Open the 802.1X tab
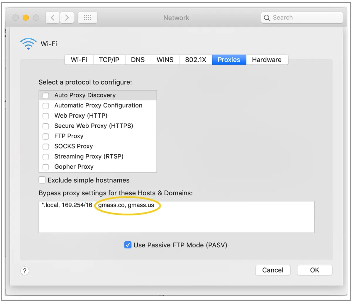This screenshot has width=352, height=306. 196,60
